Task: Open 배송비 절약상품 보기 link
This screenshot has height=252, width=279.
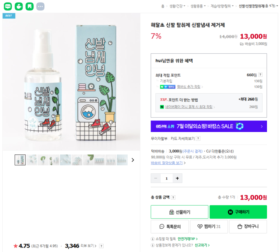Action: pyautogui.click(x=168, y=163)
